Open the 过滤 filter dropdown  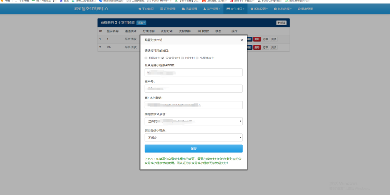[141, 23]
